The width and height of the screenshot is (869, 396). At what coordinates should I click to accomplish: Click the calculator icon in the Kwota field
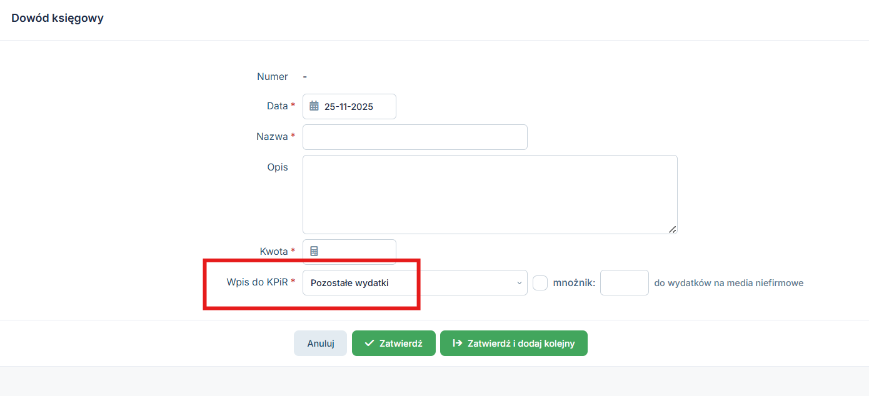(x=314, y=251)
